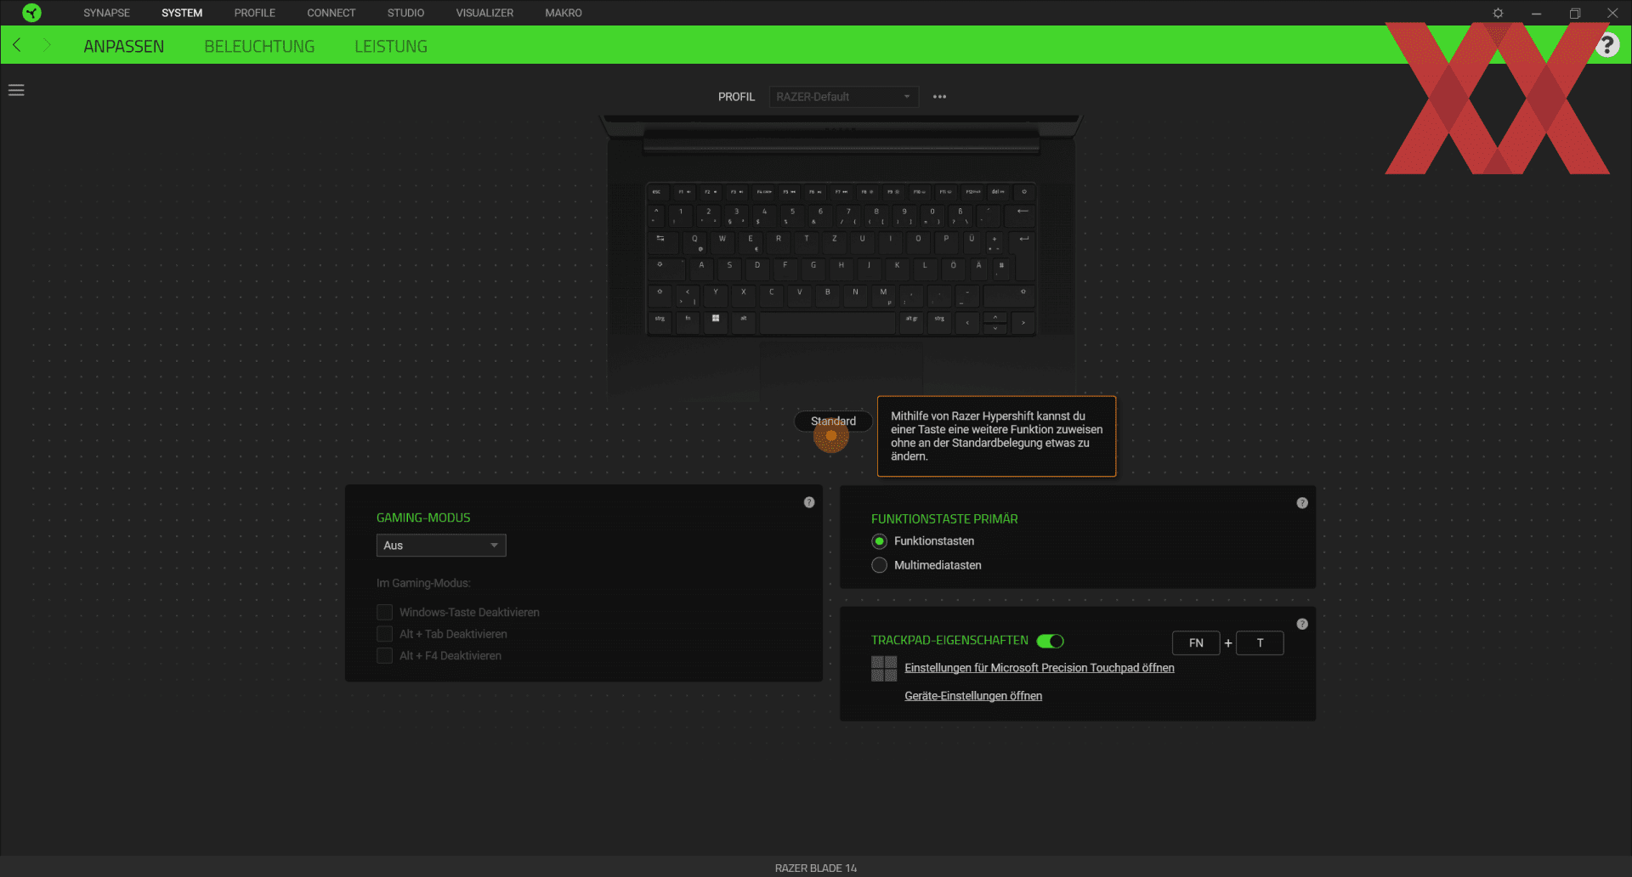Open help via the top-right question mark
Screen dimensions: 1632x877
pyautogui.click(x=1606, y=45)
